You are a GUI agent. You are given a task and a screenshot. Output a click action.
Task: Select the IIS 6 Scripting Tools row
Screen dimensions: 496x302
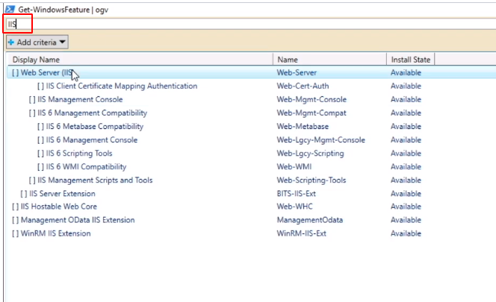point(251,153)
